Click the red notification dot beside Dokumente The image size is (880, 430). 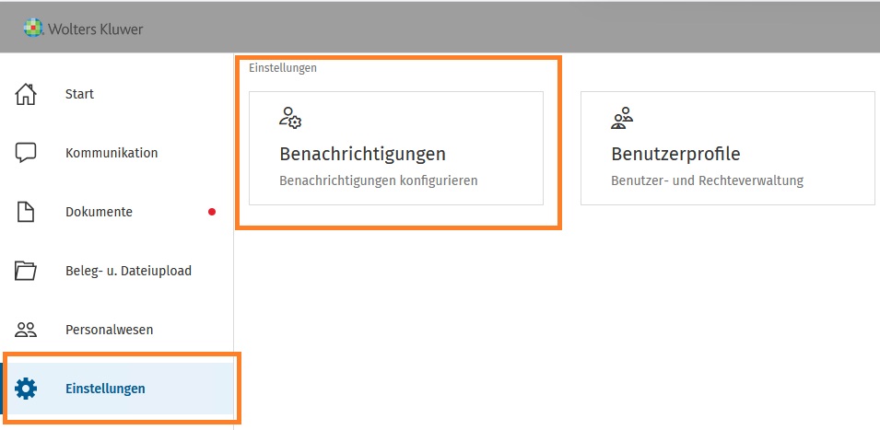click(x=212, y=212)
